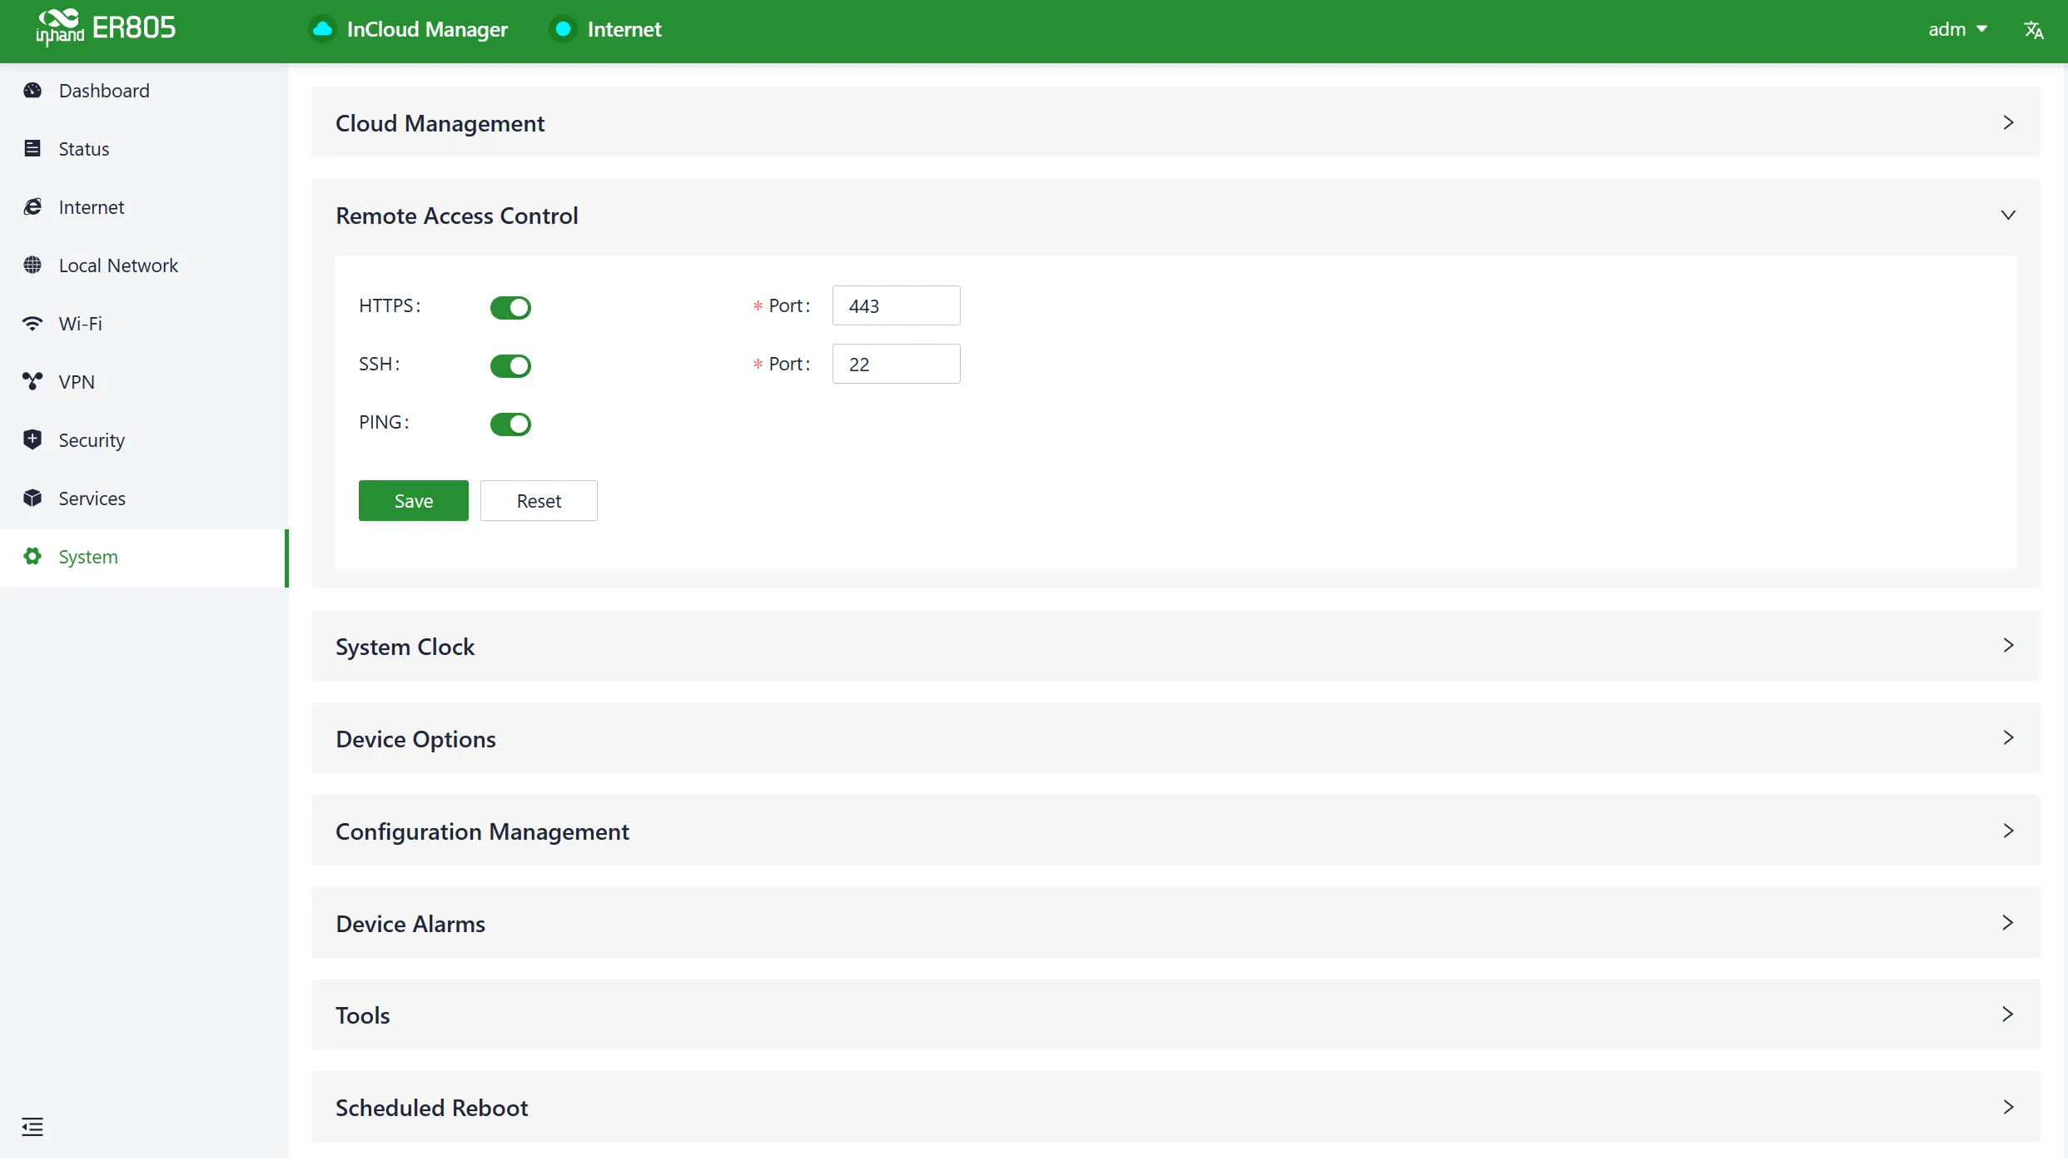The height and width of the screenshot is (1166, 2068).
Task: Click the InCloud Manager header link
Action: (x=427, y=29)
